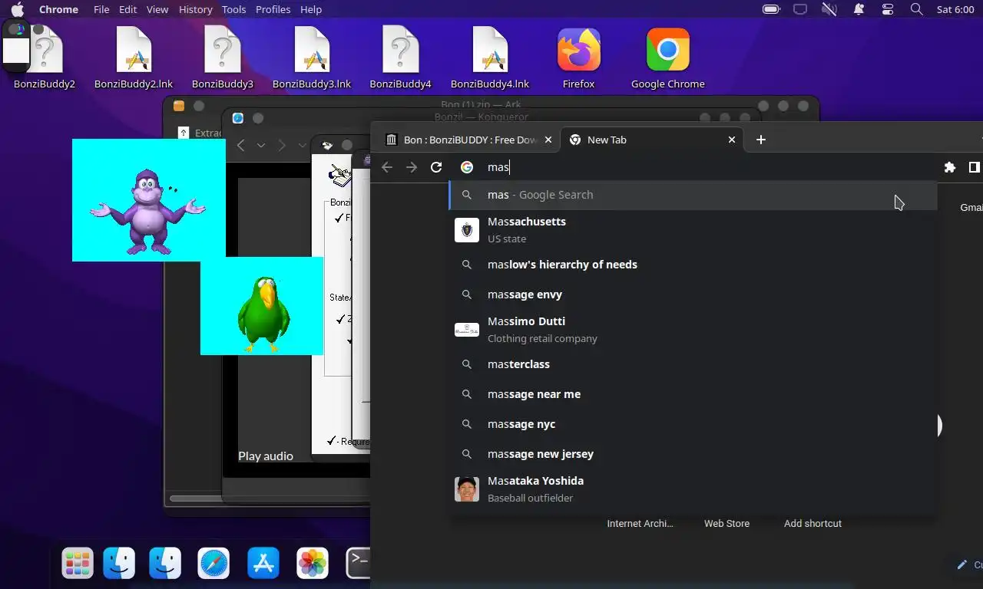Screen dimensions: 983x589
Task: Open the Help menu
Action: point(311,9)
